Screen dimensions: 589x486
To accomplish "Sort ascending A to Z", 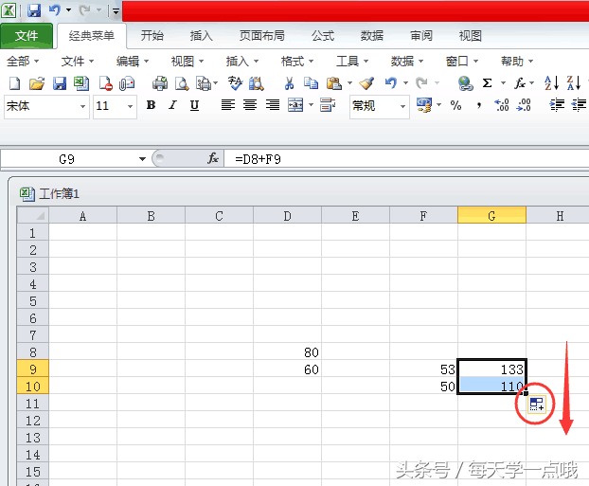I will (x=551, y=83).
